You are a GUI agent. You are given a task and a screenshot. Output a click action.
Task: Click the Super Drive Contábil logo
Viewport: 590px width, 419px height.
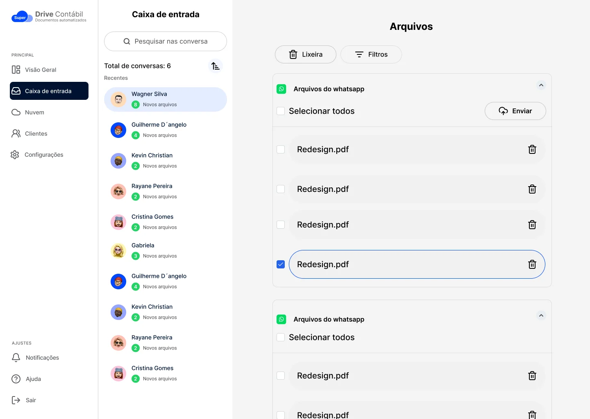(49, 17)
